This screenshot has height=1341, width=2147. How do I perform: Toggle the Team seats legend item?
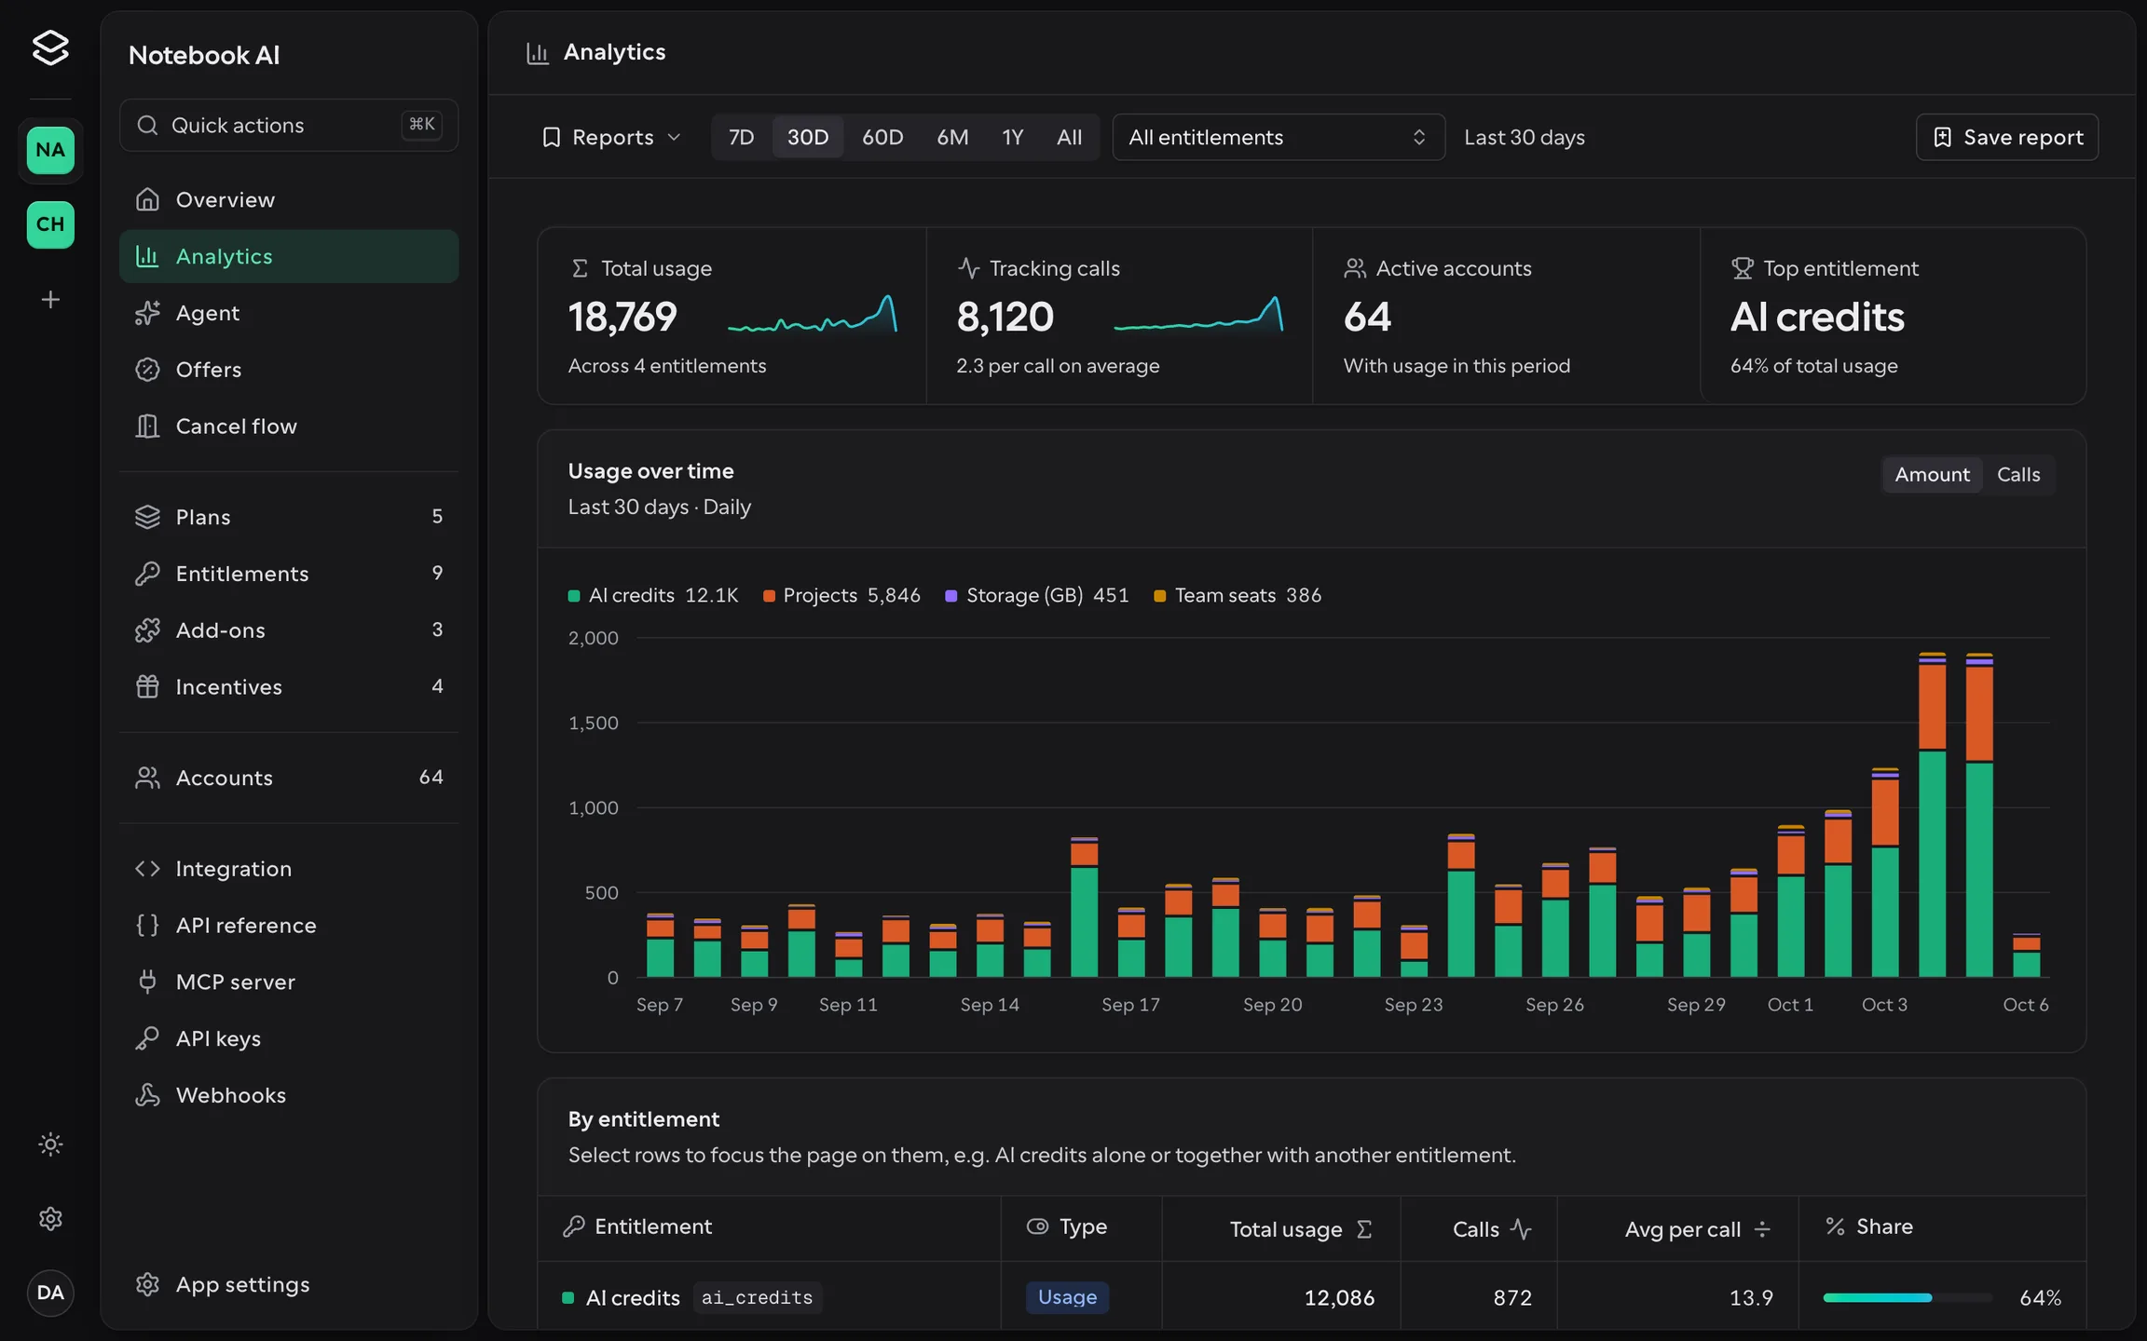pos(1238,595)
